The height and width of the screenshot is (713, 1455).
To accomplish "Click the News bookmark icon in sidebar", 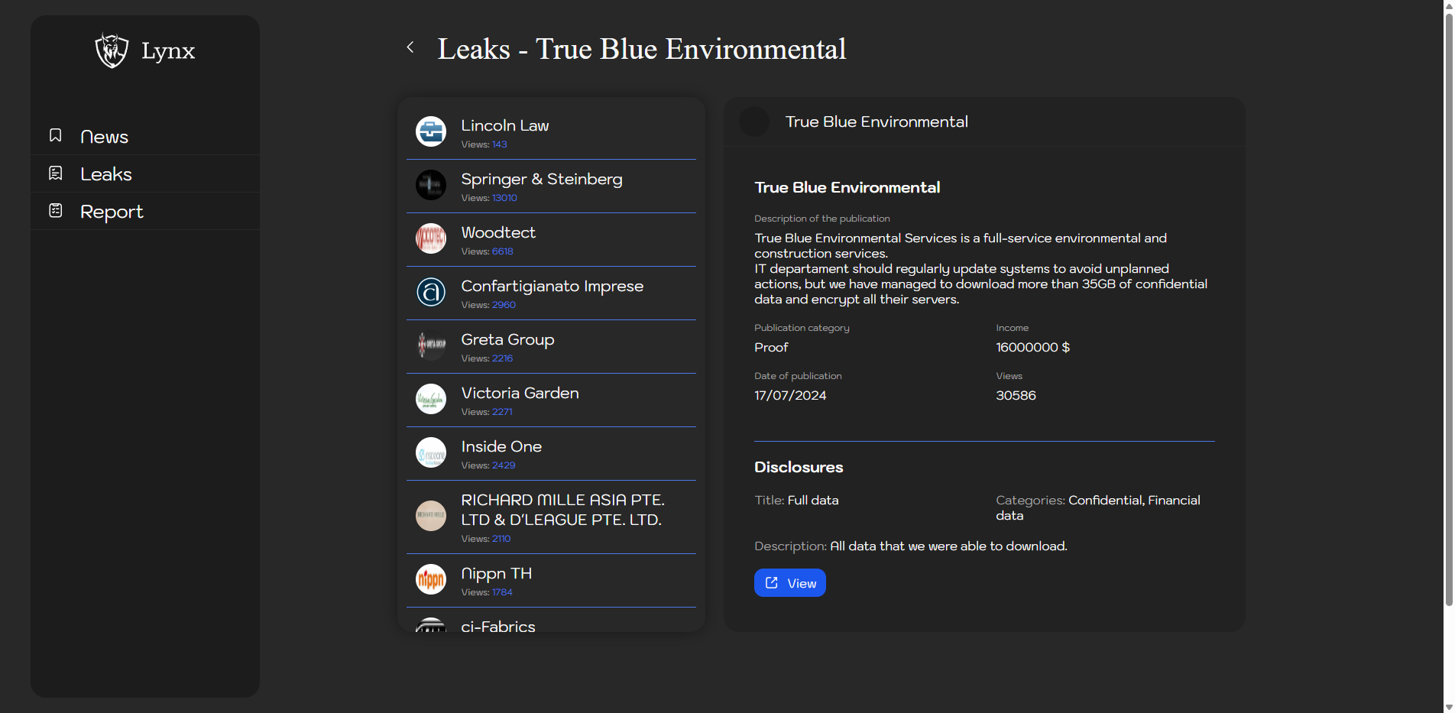I will [x=56, y=136].
